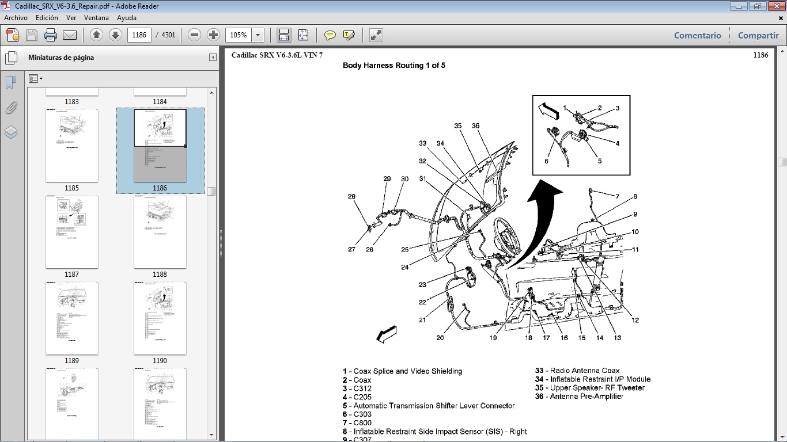
Task: Zoom in with plus button
Action: (x=214, y=35)
